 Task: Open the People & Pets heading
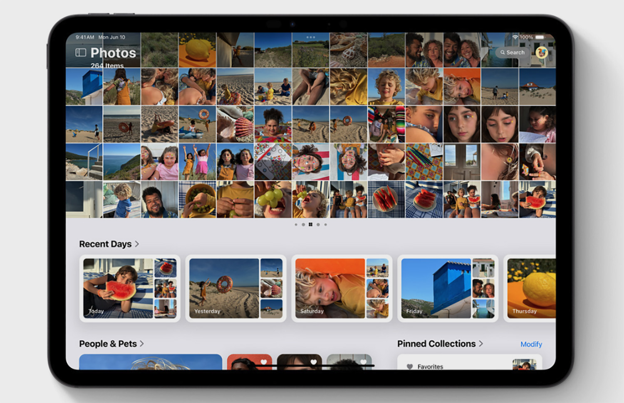(x=108, y=344)
